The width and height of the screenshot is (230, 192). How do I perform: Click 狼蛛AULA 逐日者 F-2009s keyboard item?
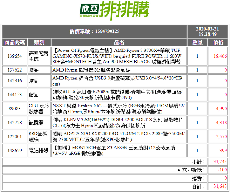[x=117, y=95]
